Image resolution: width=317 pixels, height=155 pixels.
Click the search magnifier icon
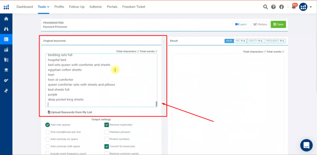pos(265,7)
